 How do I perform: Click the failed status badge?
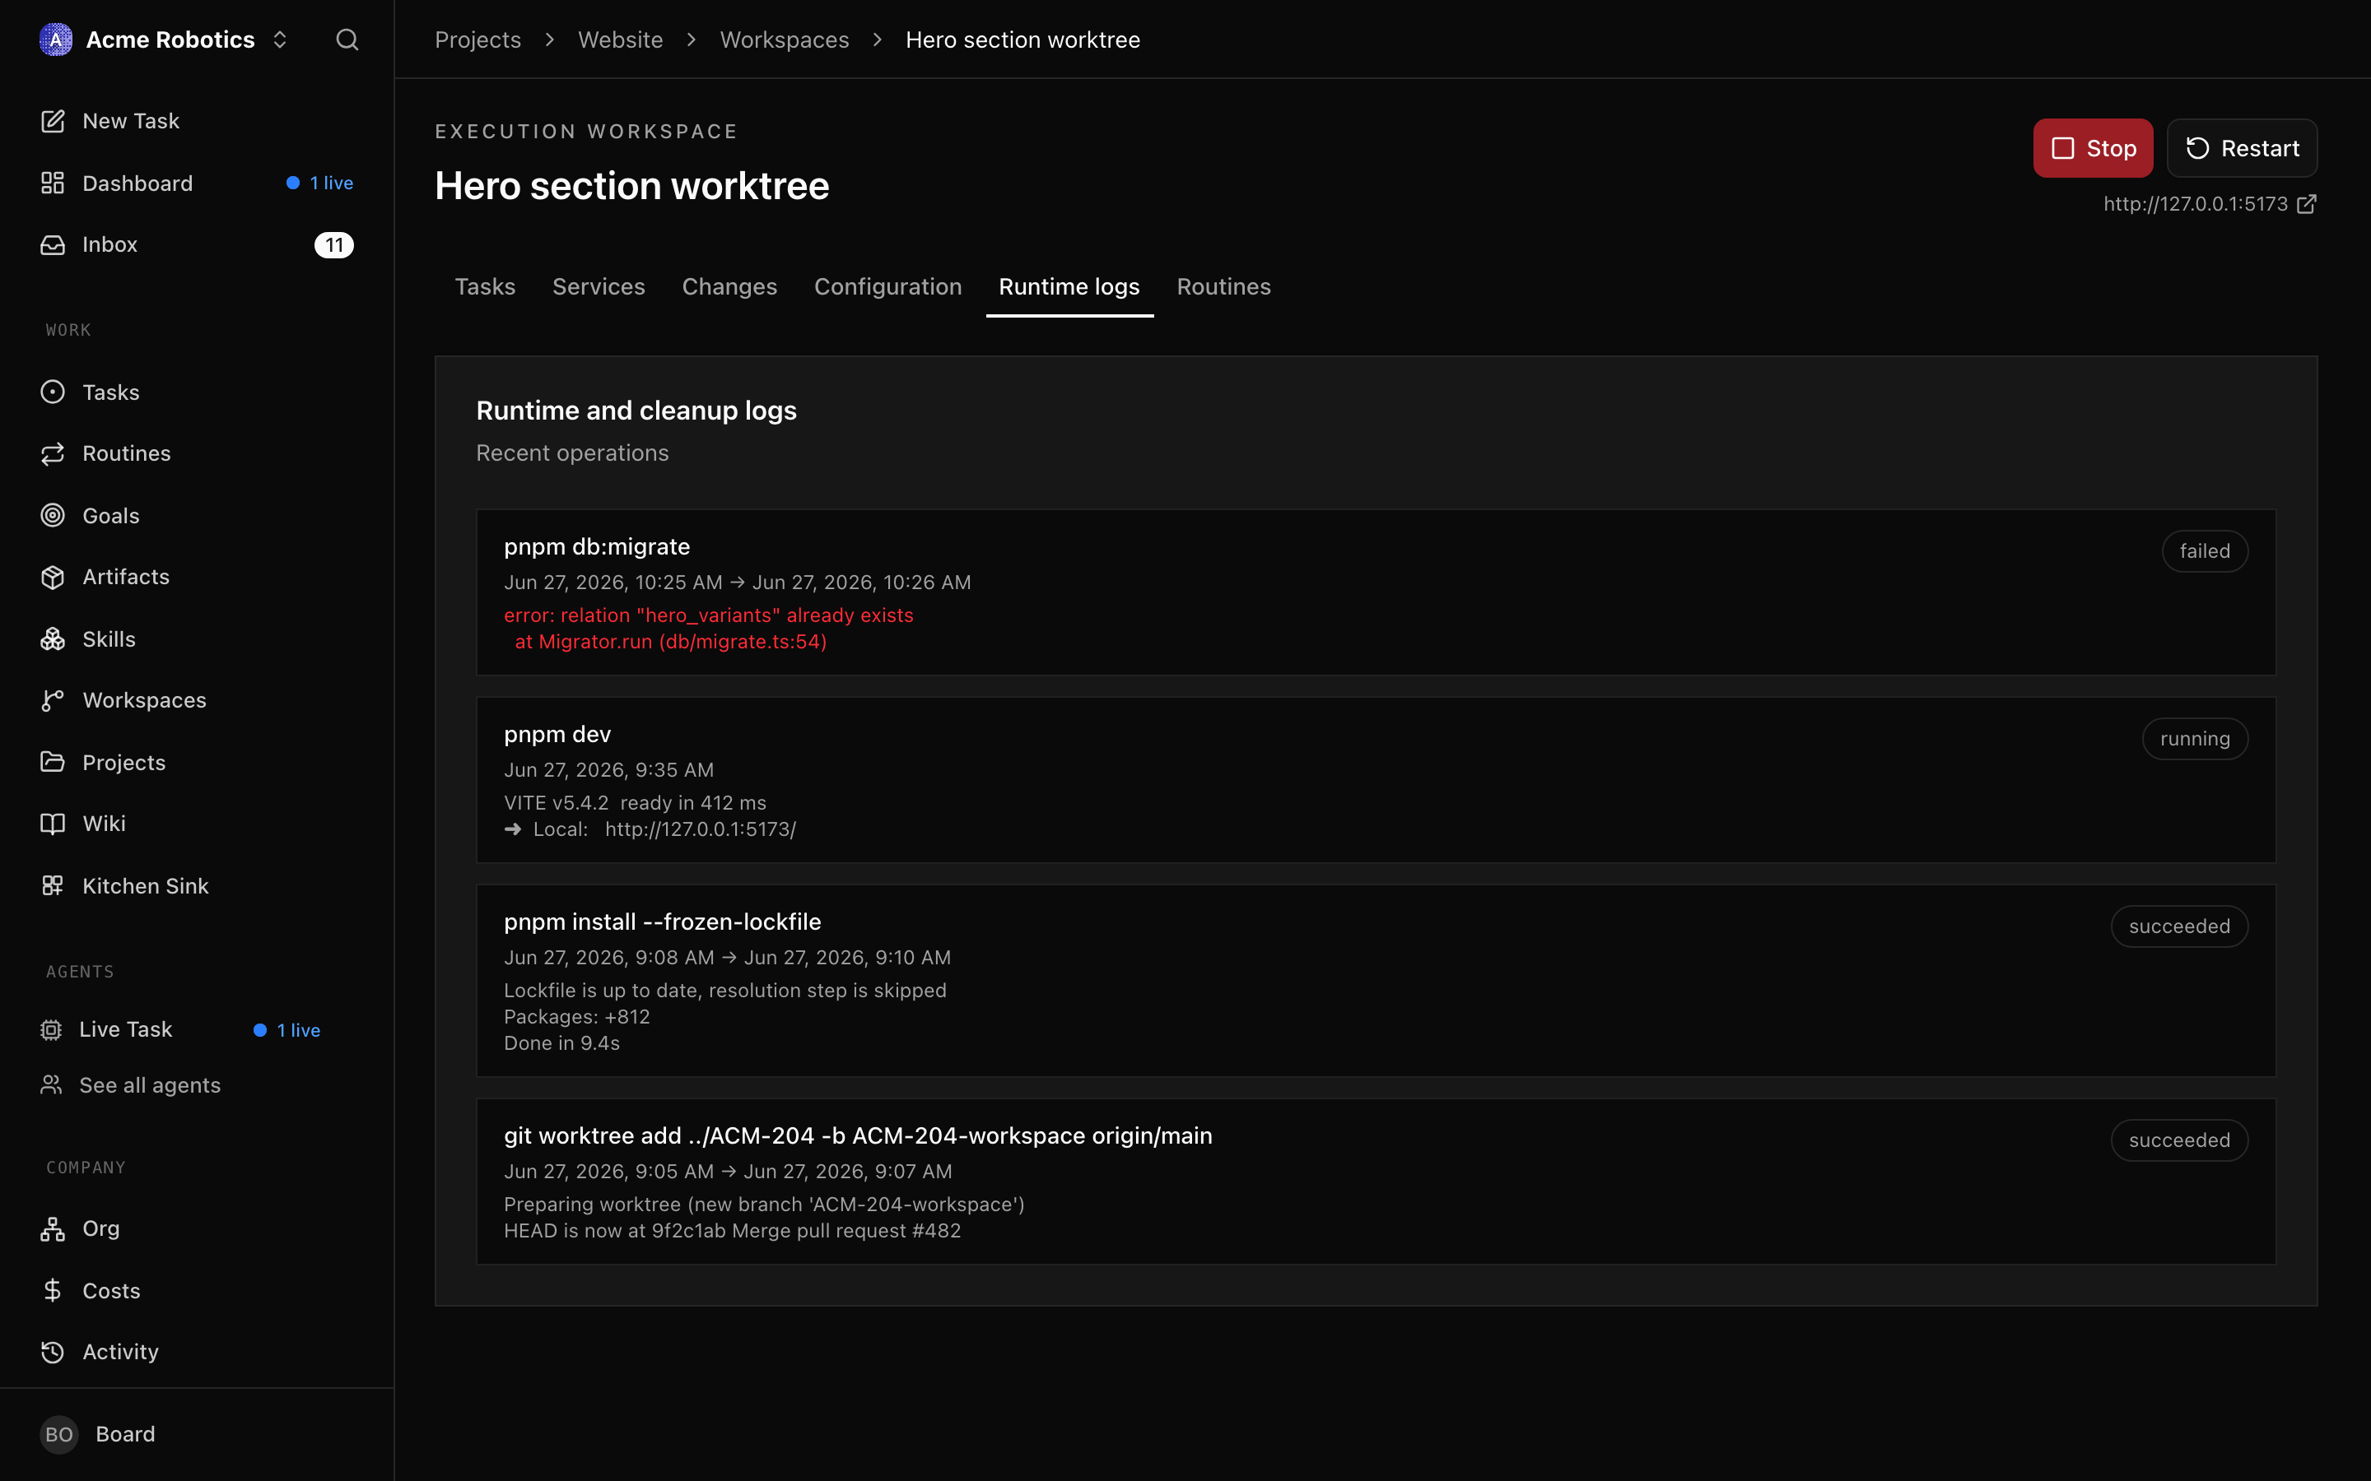2205,551
